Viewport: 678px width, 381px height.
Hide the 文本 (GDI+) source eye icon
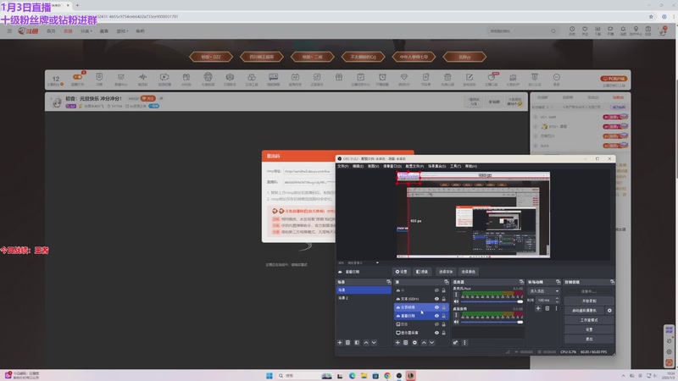[x=436, y=299]
